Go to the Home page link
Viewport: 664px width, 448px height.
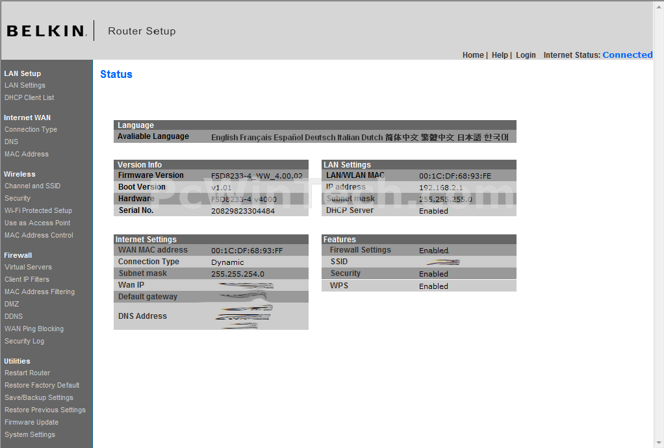(x=473, y=55)
